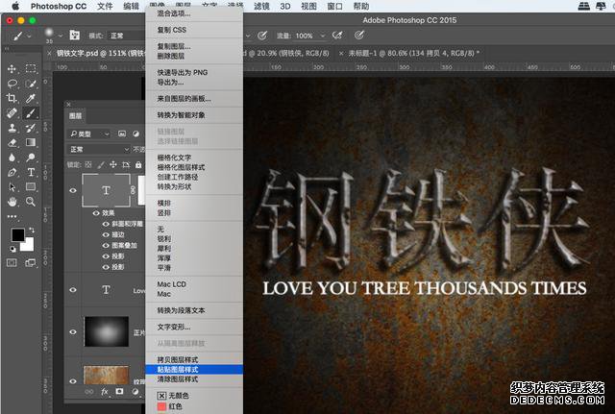The height and width of the screenshot is (414, 615).
Task: Hide the radial gradient layer
Action: pos(73,332)
